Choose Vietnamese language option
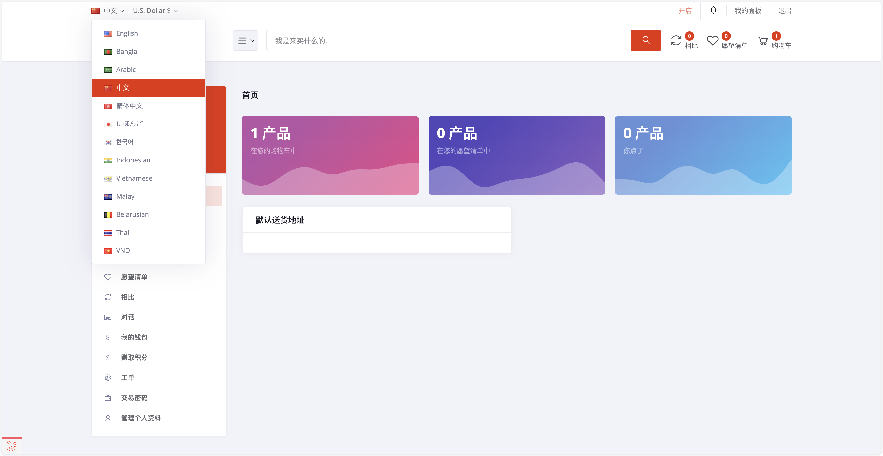The height and width of the screenshot is (456, 883). click(134, 178)
